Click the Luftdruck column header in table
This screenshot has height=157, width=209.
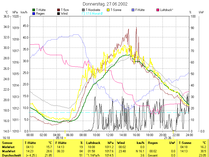93,143
